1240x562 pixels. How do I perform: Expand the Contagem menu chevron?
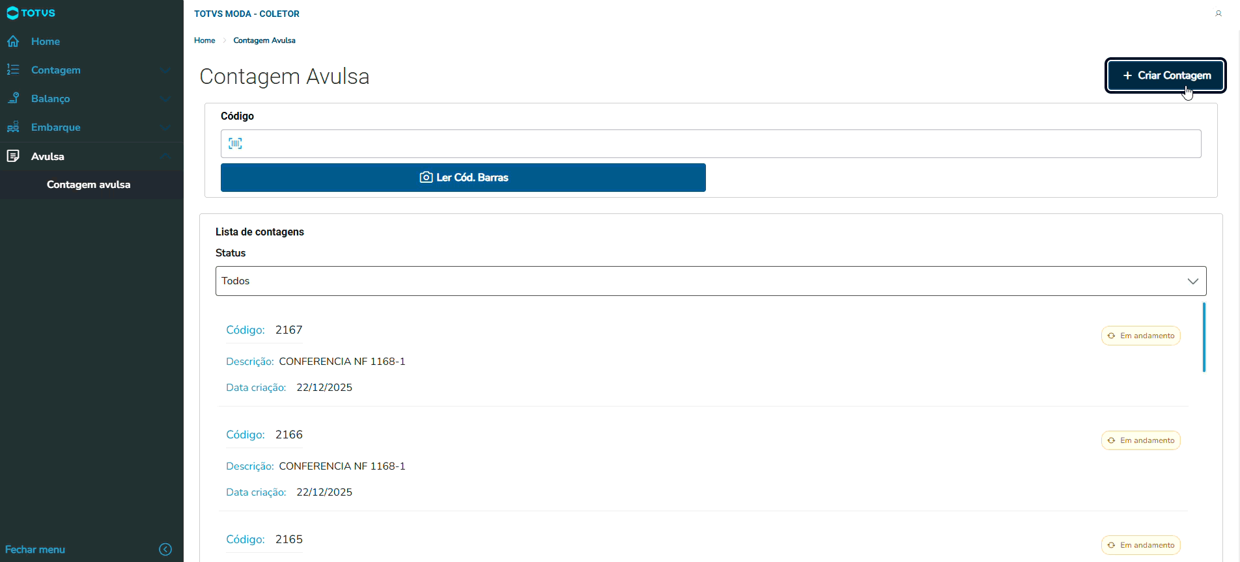165,70
